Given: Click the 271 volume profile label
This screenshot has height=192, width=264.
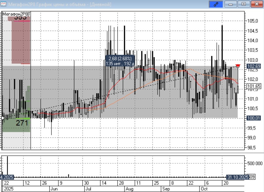Looking at the screenshot, I should click(x=22, y=123).
